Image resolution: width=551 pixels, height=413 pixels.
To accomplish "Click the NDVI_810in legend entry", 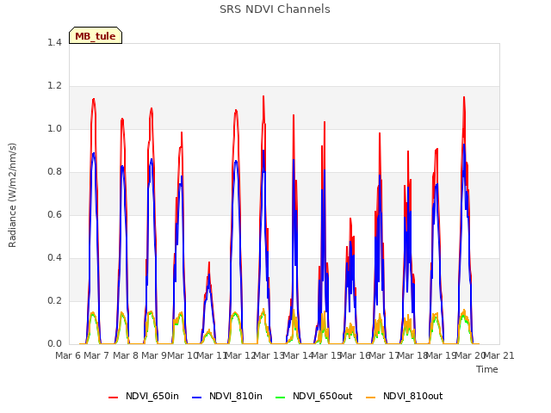I will coord(227,397).
